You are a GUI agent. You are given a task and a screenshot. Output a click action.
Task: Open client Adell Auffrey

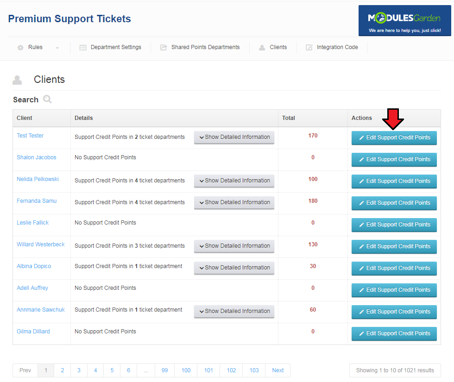click(32, 288)
